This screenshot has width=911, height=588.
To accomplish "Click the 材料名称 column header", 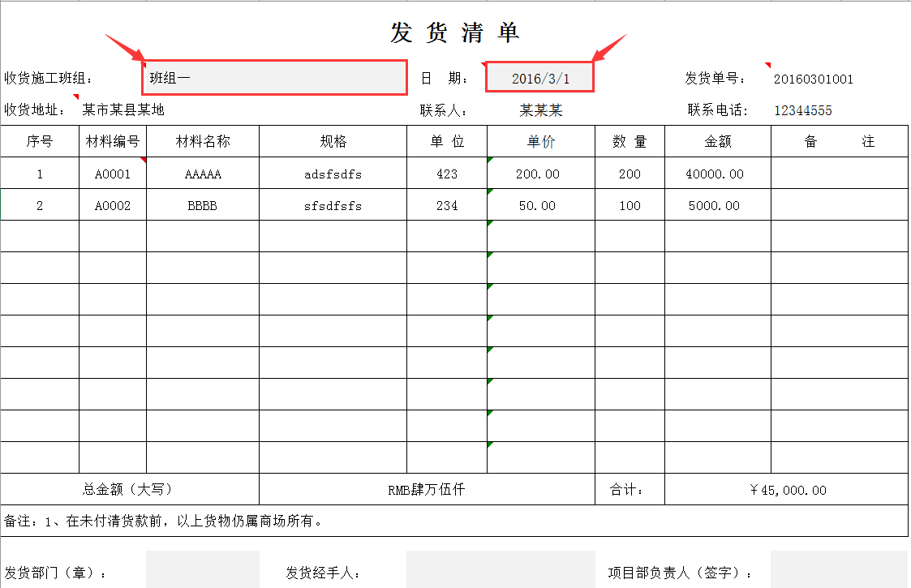I will [203, 141].
